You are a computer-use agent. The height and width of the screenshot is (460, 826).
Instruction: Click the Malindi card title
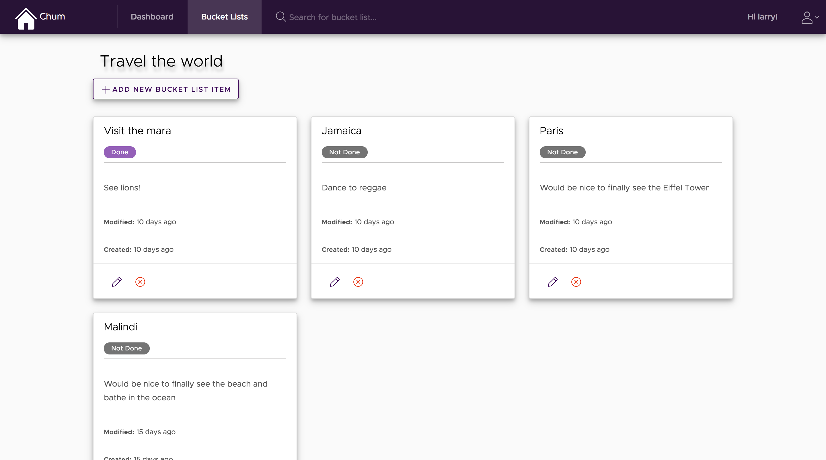120,327
